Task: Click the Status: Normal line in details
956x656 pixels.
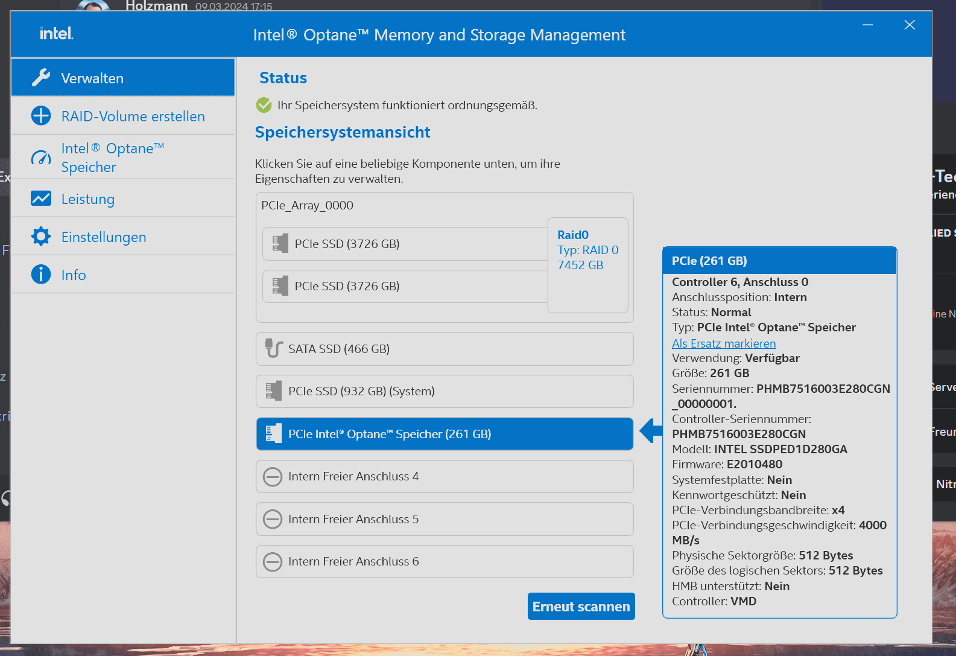Action: coord(712,312)
